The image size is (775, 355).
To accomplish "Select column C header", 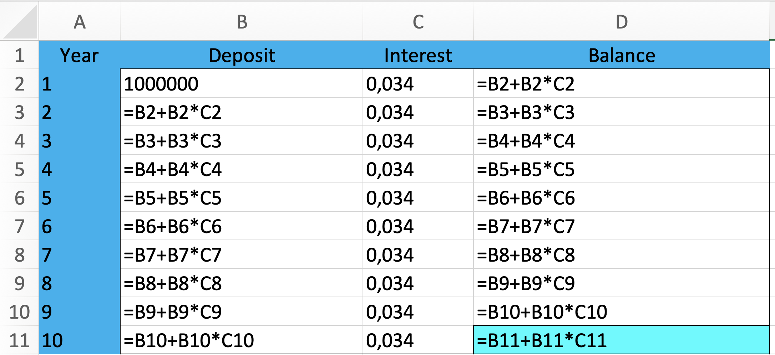I will 418,21.
